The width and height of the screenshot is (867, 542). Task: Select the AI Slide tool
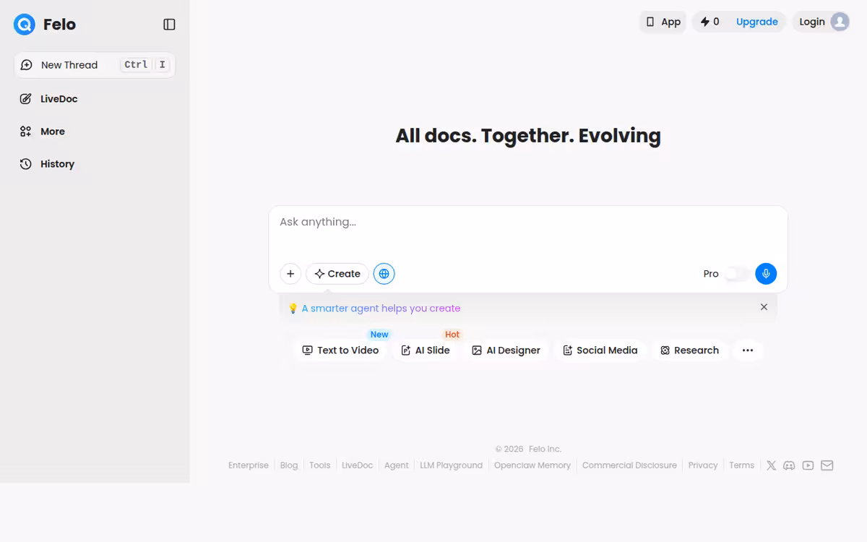point(426,350)
